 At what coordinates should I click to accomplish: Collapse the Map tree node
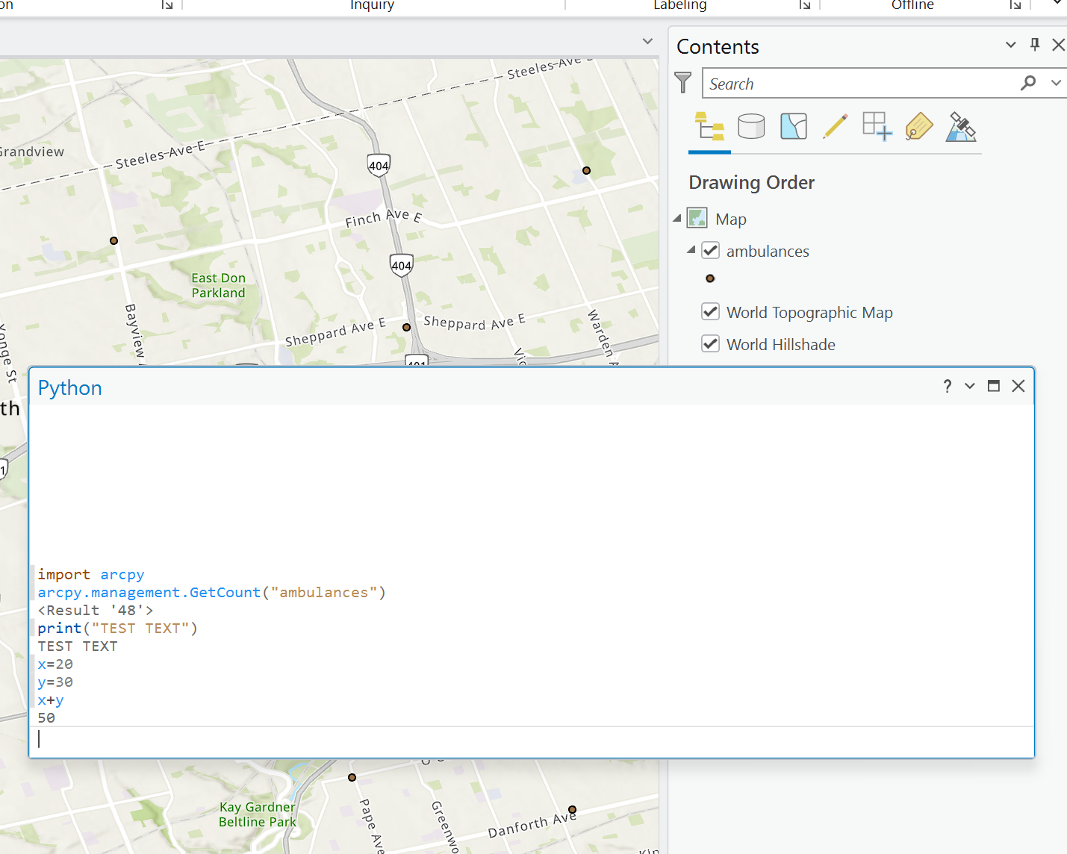(x=677, y=219)
